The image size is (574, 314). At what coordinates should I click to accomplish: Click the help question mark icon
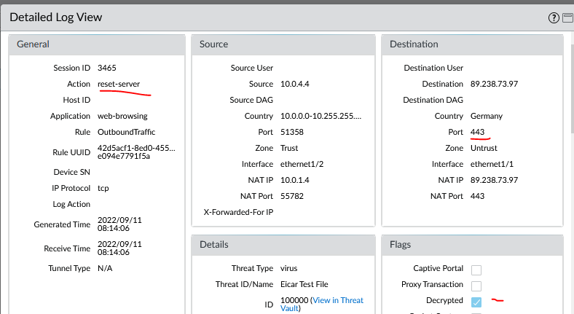554,17
